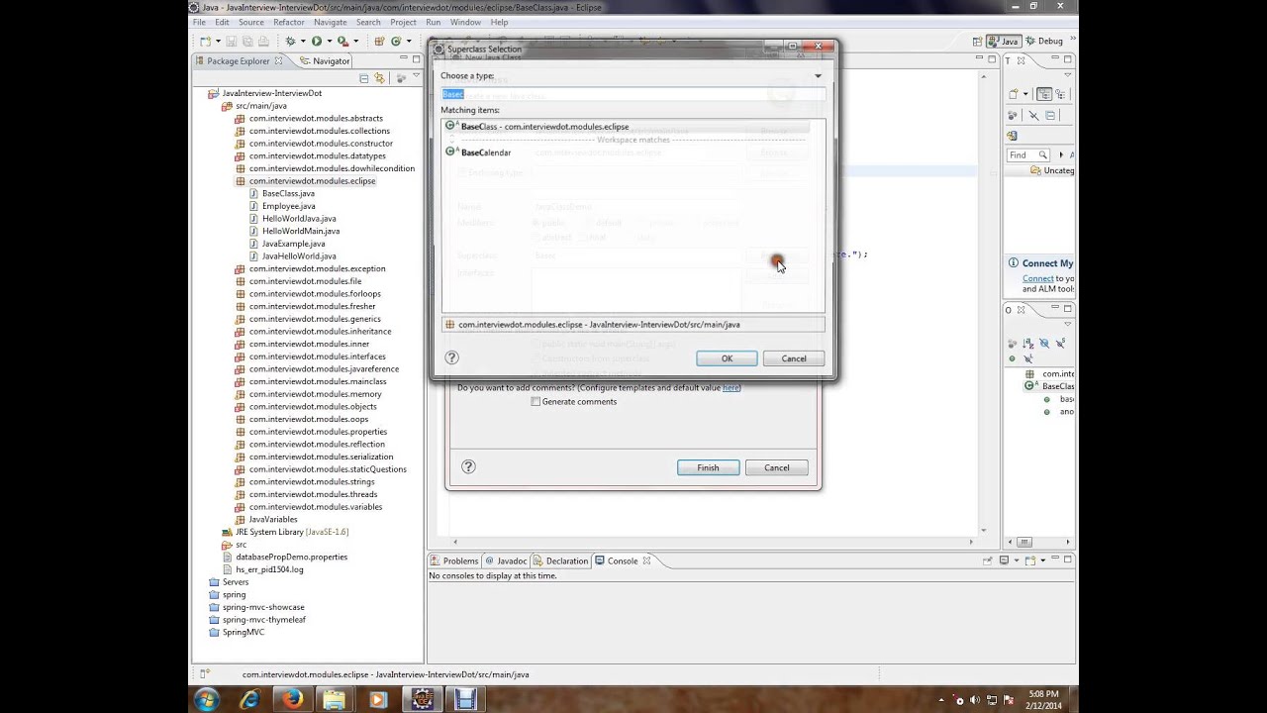
Task: Select HelloWorldMain.java in Package Explorer
Action: pyautogui.click(x=299, y=231)
